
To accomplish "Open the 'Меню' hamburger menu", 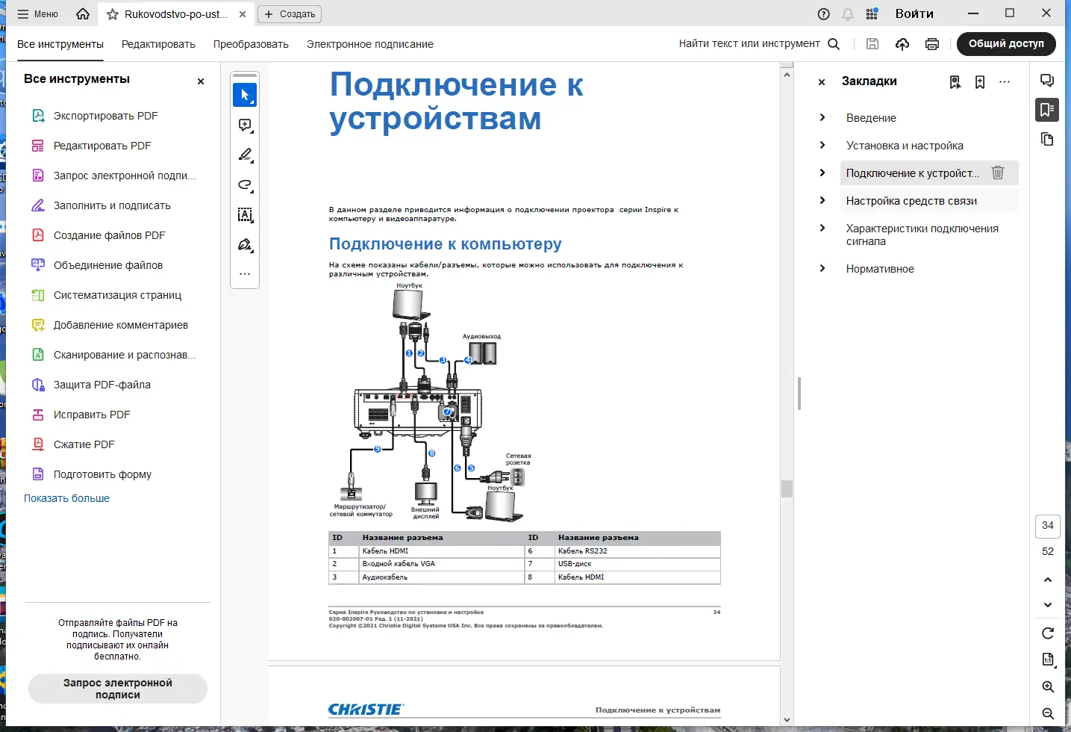I will coord(38,14).
